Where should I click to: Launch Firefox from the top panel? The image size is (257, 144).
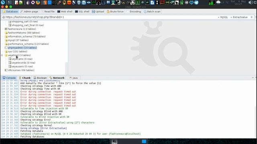38,2
